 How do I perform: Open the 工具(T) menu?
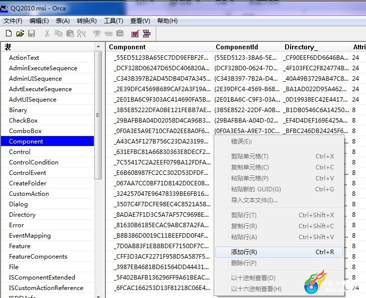point(113,21)
